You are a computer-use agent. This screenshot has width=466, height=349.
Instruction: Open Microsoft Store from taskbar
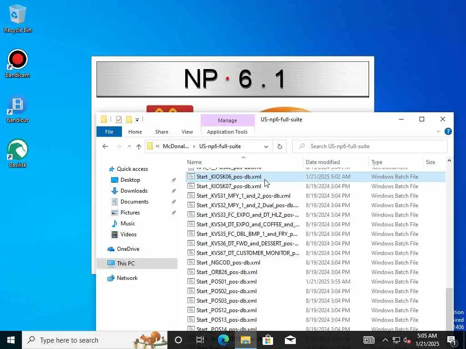coord(268,340)
